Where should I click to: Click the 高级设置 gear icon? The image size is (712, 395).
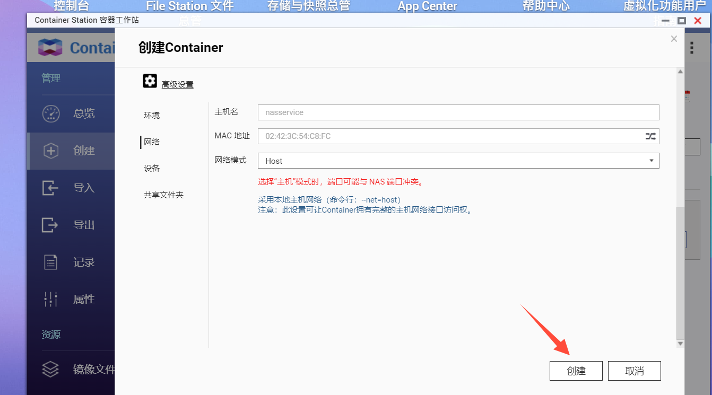coord(150,81)
